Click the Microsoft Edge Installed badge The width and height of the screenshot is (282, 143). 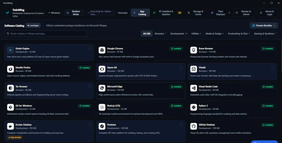(x=176, y=87)
